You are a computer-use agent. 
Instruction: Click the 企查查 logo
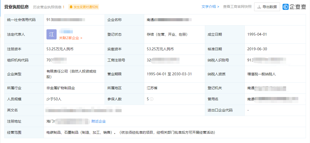295,7
